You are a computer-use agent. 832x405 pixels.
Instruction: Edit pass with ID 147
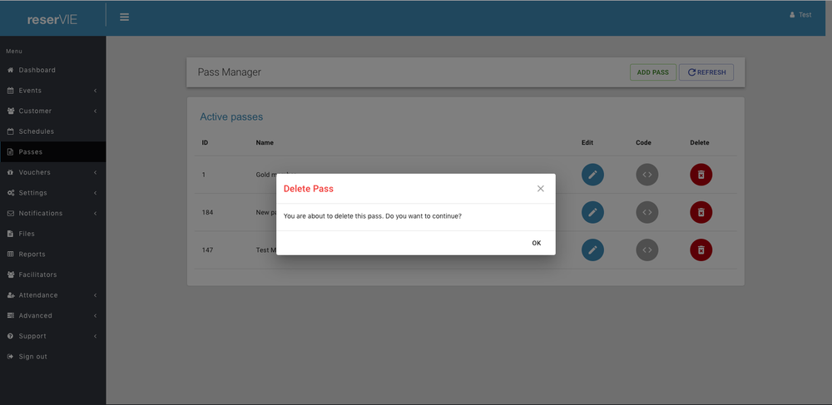click(592, 249)
